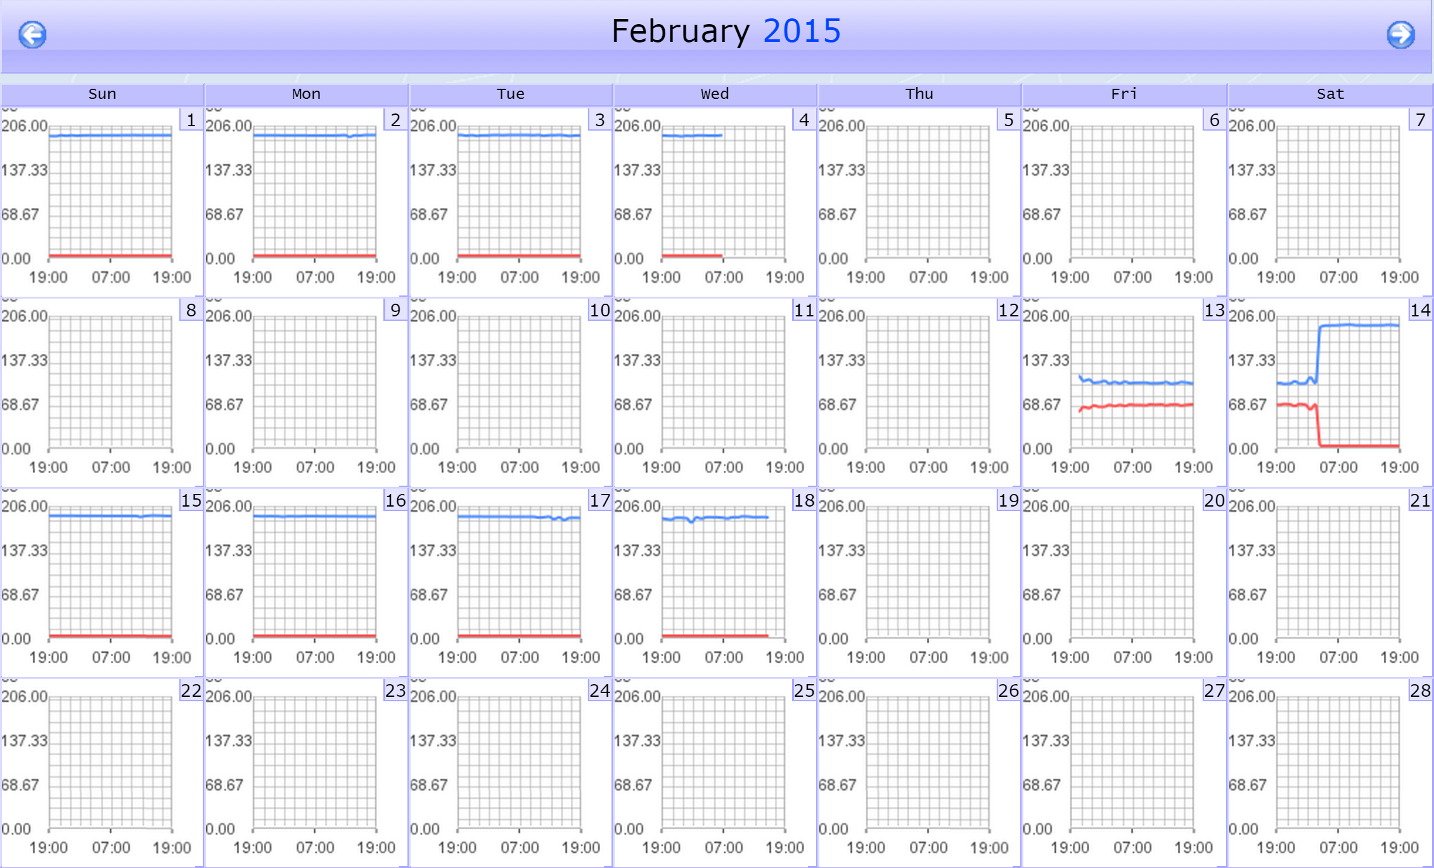Open day 17 date number
The width and height of the screenshot is (1434, 868).
[600, 500]
